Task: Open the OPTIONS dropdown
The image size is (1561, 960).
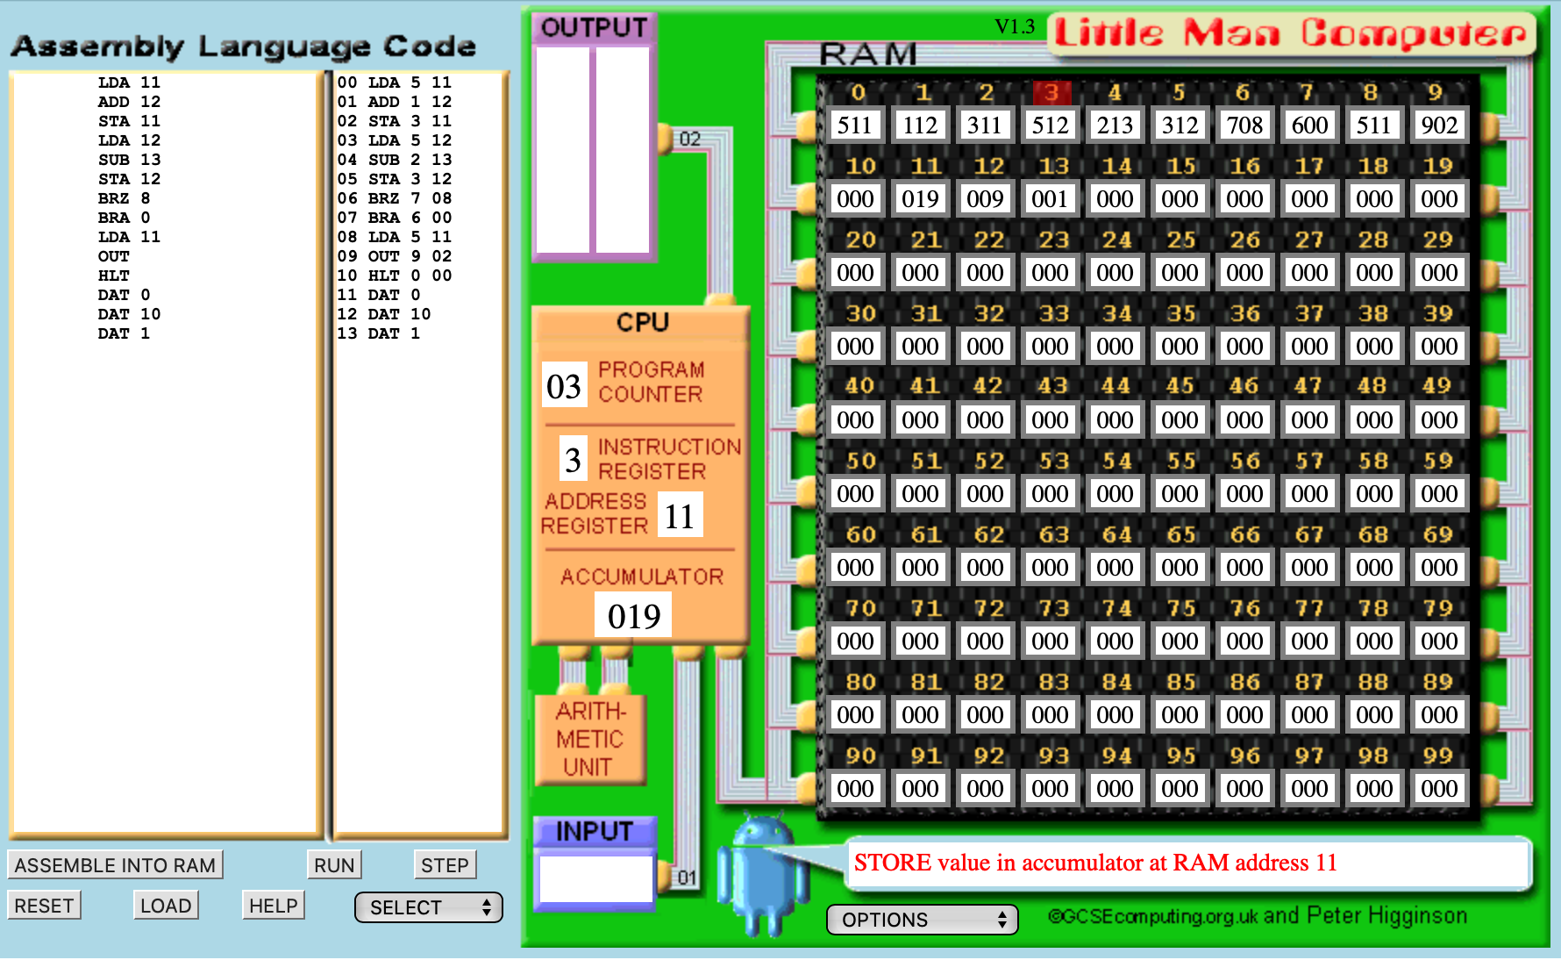Action: pyautogui.click(x=922, y=920)
